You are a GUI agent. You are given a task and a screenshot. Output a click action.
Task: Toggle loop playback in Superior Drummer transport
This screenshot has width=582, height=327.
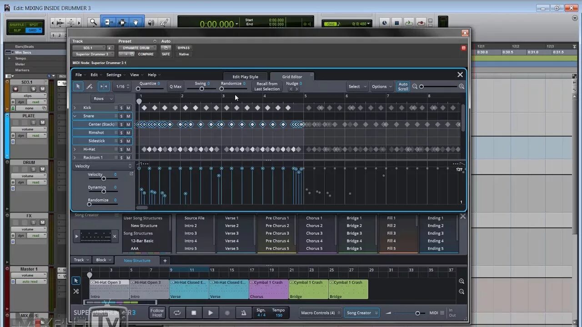pyautogui.click(x=177, y=312)
